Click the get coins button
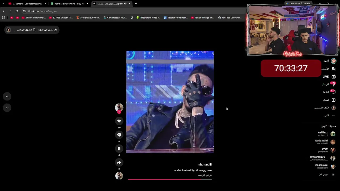This screenshot has height=191, width=340. pyautogui.click(x=47, y=30)
